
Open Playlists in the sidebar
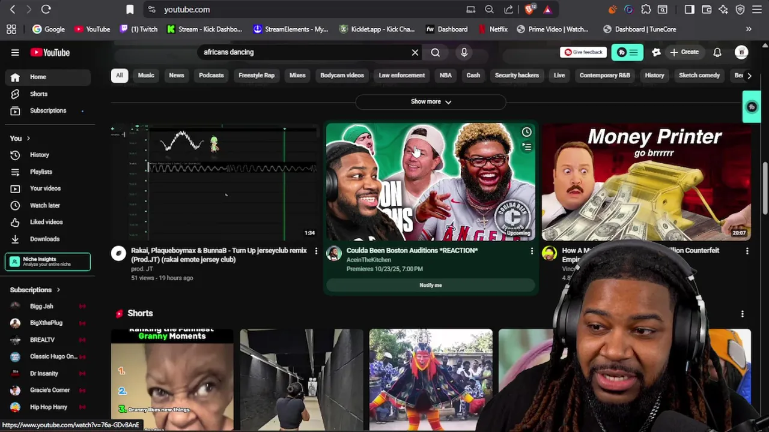(x=47, y=172)
